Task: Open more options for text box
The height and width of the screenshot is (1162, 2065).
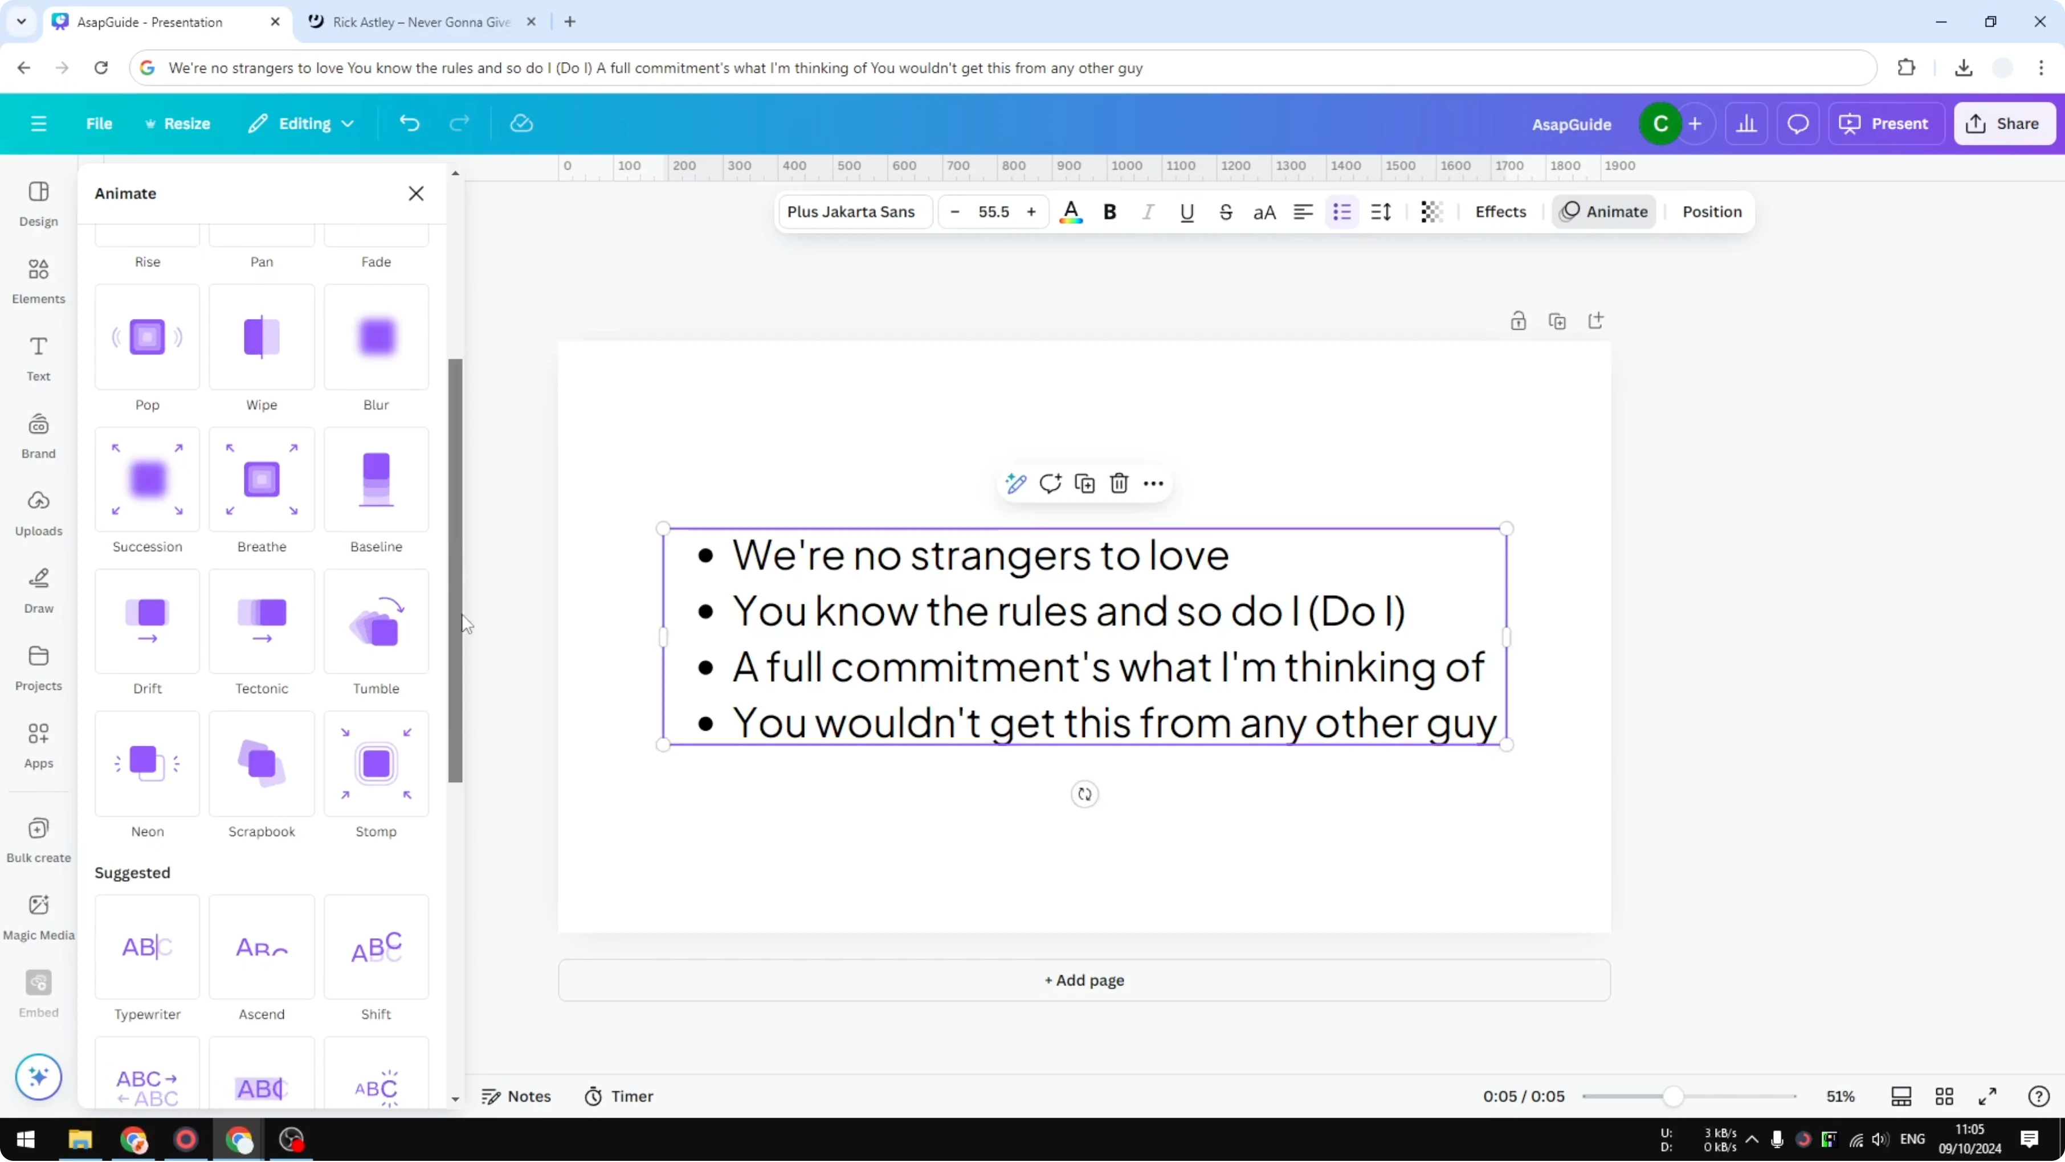Action: (1153, 484)
